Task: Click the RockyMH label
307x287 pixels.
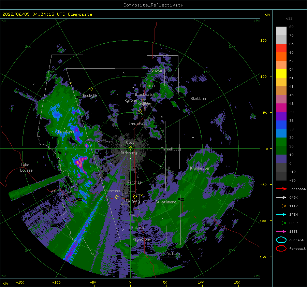Action: [90, 96]
